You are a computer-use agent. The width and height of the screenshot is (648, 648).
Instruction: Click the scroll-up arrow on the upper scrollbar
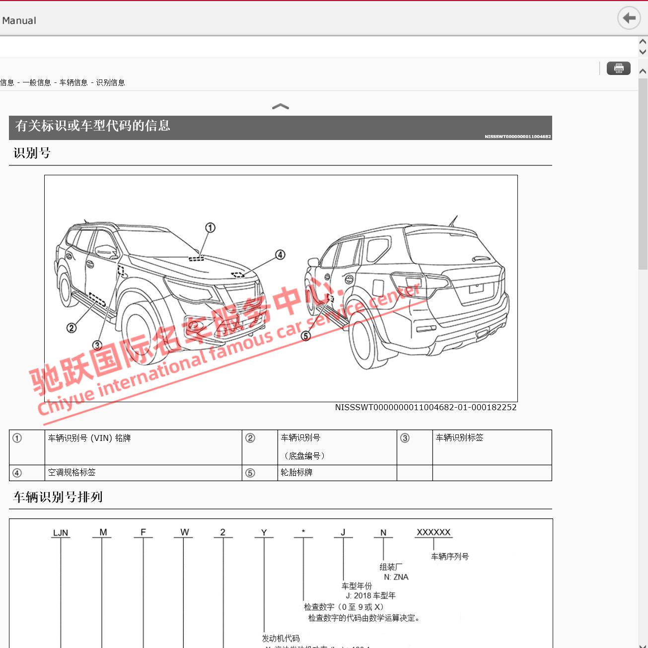tap(642, 42)
